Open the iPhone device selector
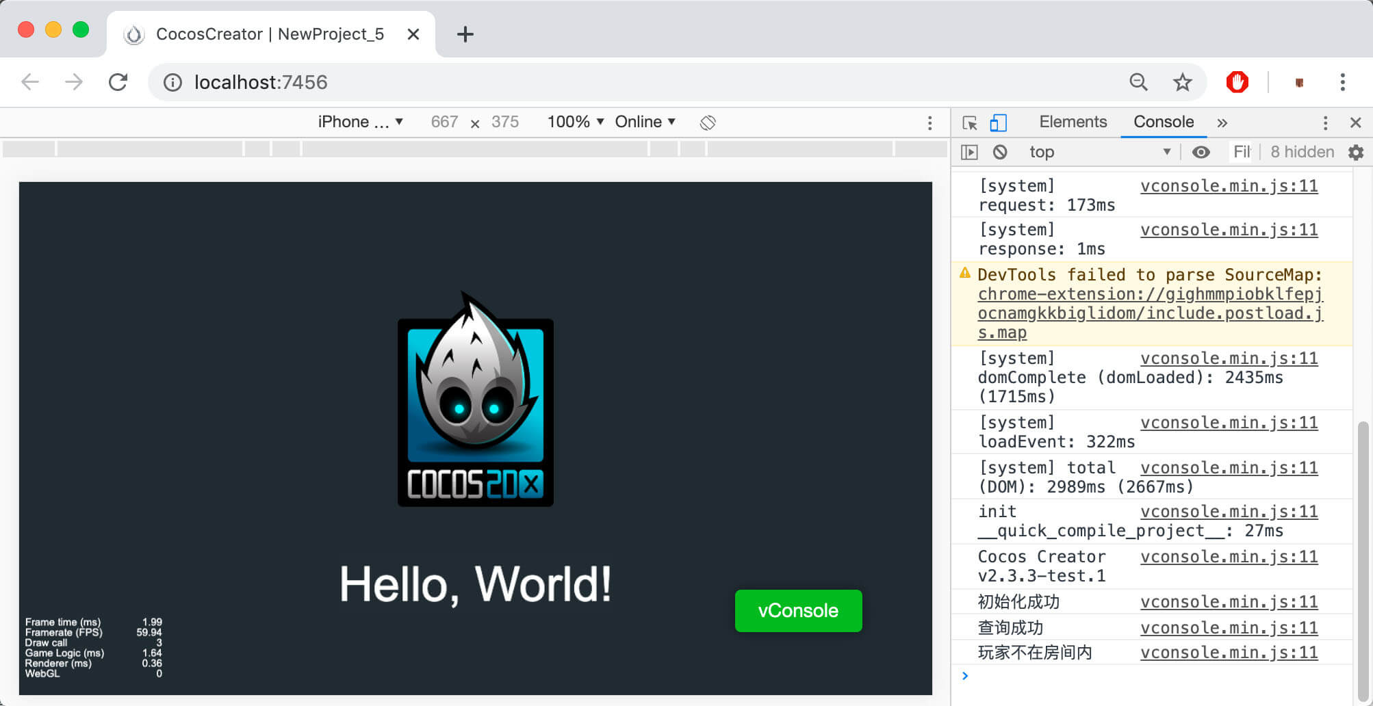The image size is (1373, 706). pyautogui.click(x=361, y=122)
